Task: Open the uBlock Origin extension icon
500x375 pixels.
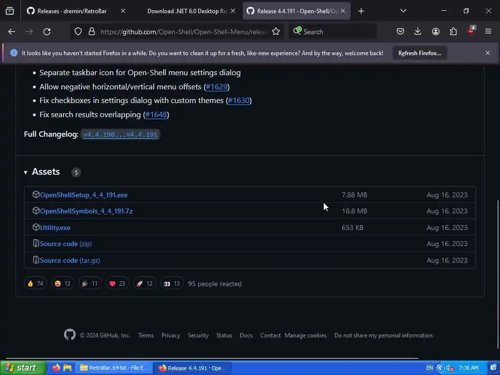Action: tap(471, 31)
